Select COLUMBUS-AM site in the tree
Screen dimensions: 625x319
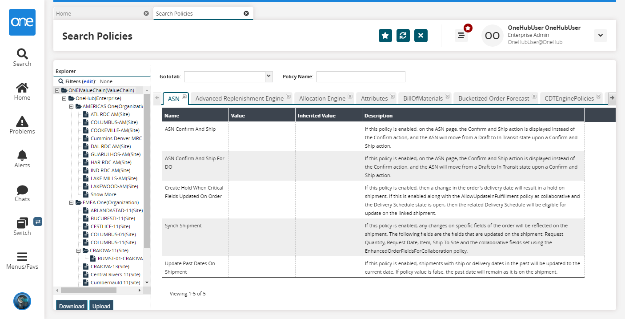point(114,122)
